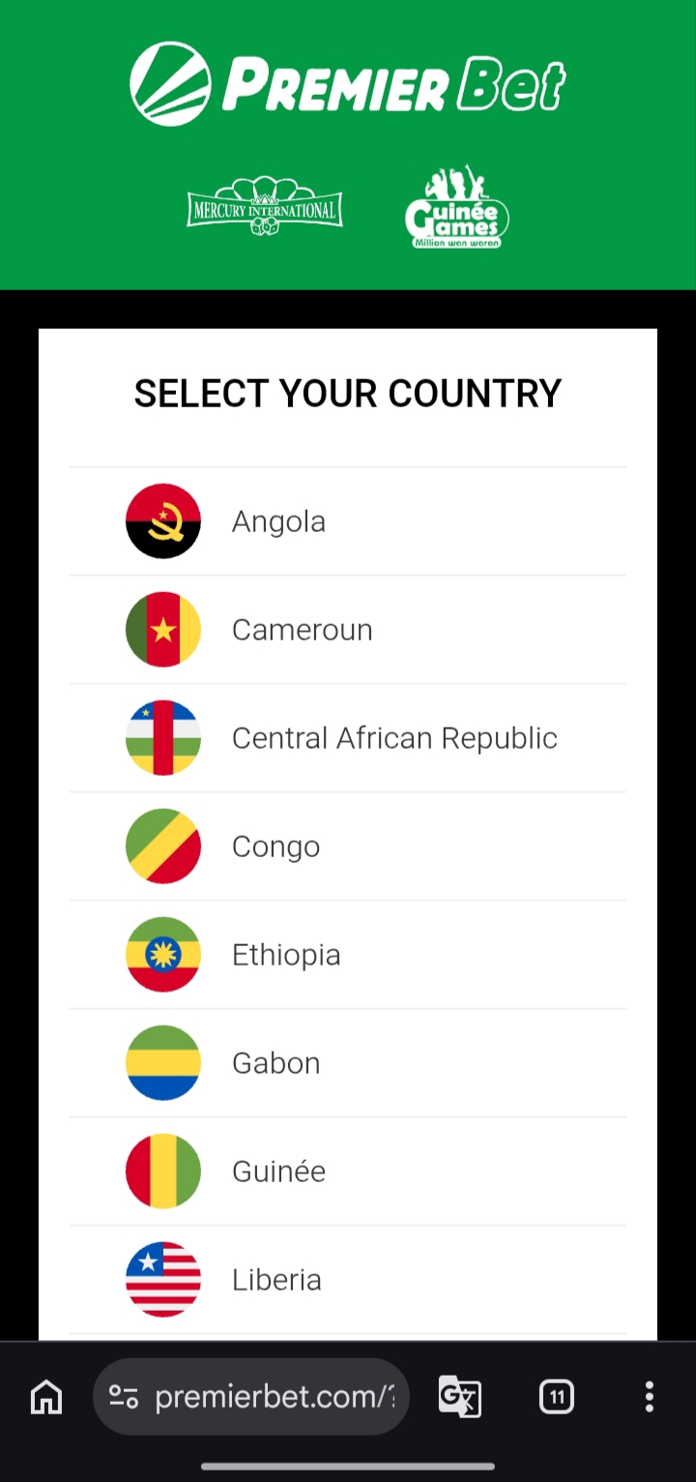696x1482 pixels.
Task: Choose Angola country text link
Action: [x=278, y=521]
